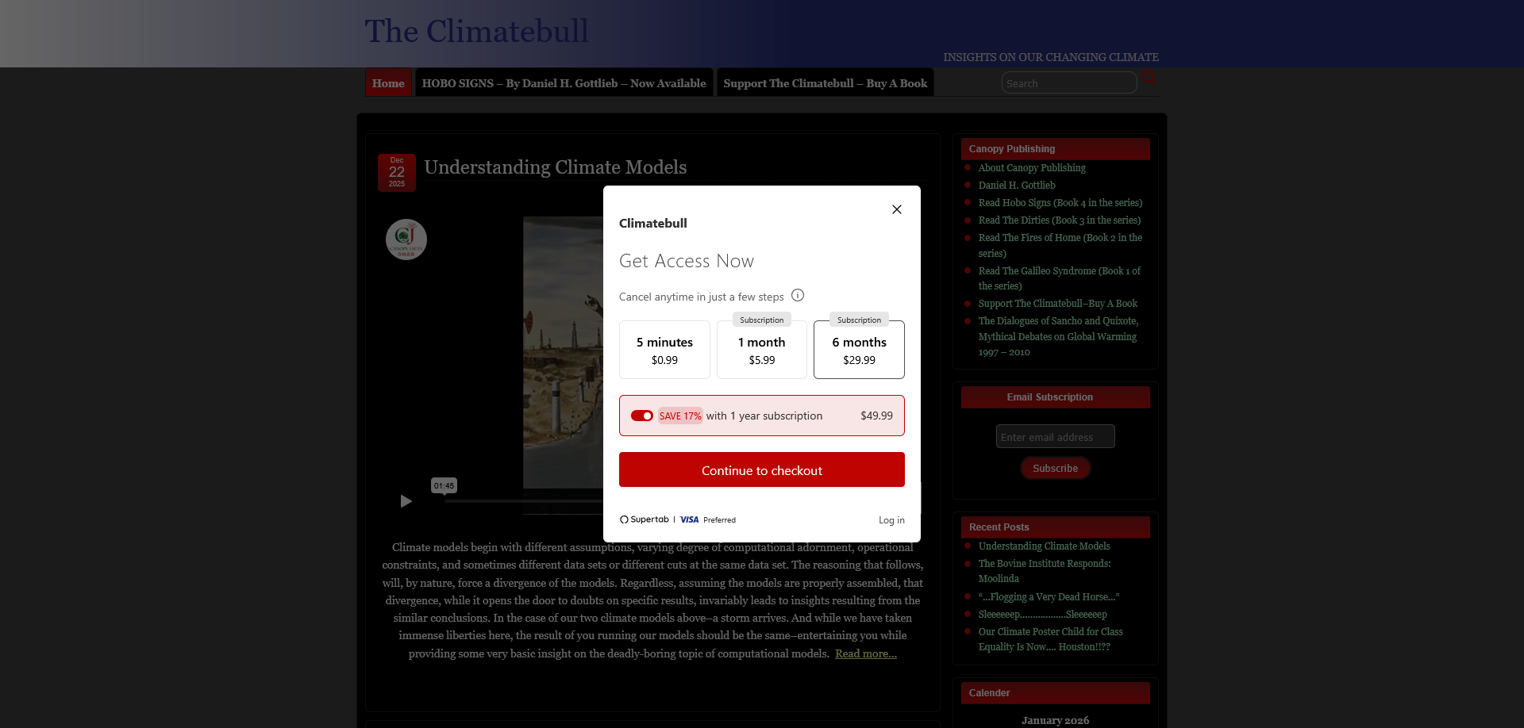1524x728 pixels.
Task: Select the 1 month subscription option
Action: [762, 350]
